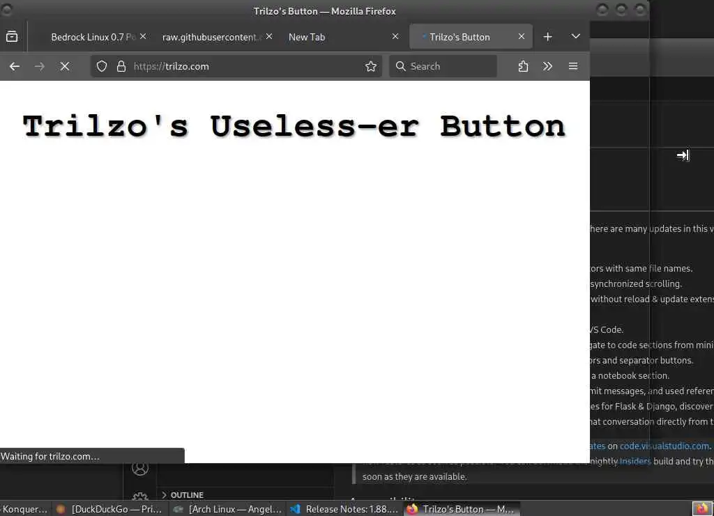Viewport: 714px width, 516px height.
Task: Open tracking protection shield icon
Action: pos(102,66)
